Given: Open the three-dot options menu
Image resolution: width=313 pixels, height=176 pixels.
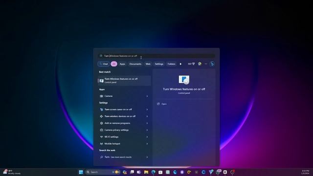Looking at the screenshot, I should pyautogui.click(x=206, y=64).
